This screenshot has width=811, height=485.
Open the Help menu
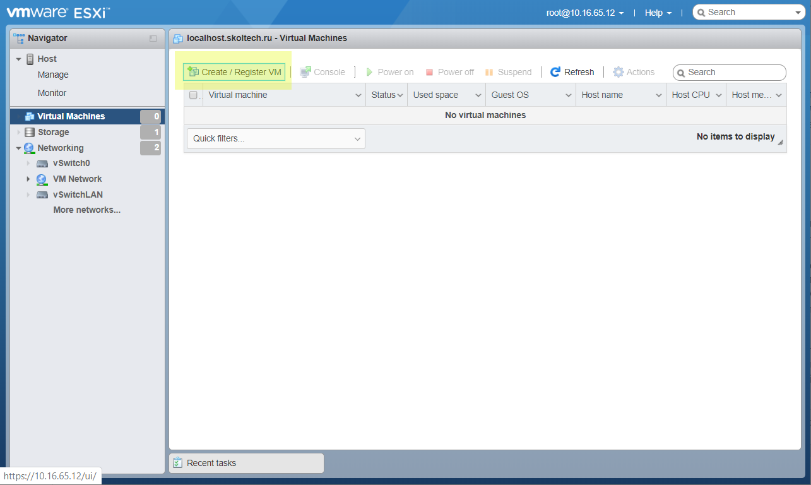[658, 13]
